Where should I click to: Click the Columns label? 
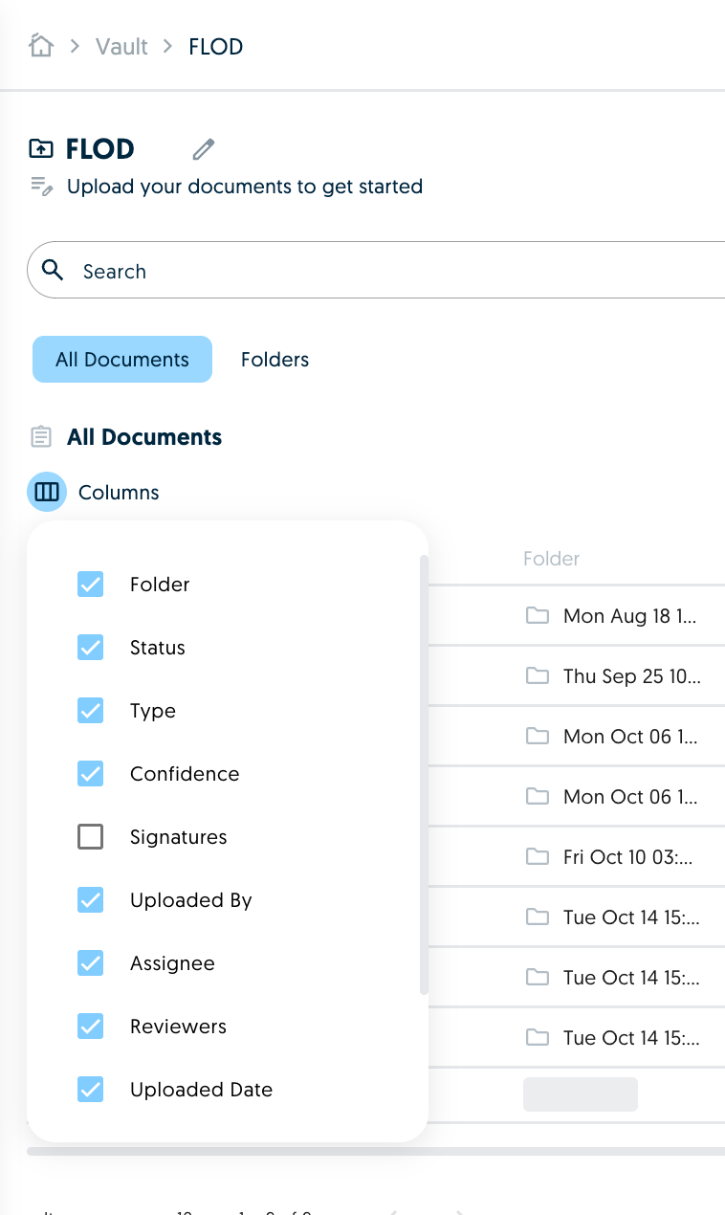(119, 493)
